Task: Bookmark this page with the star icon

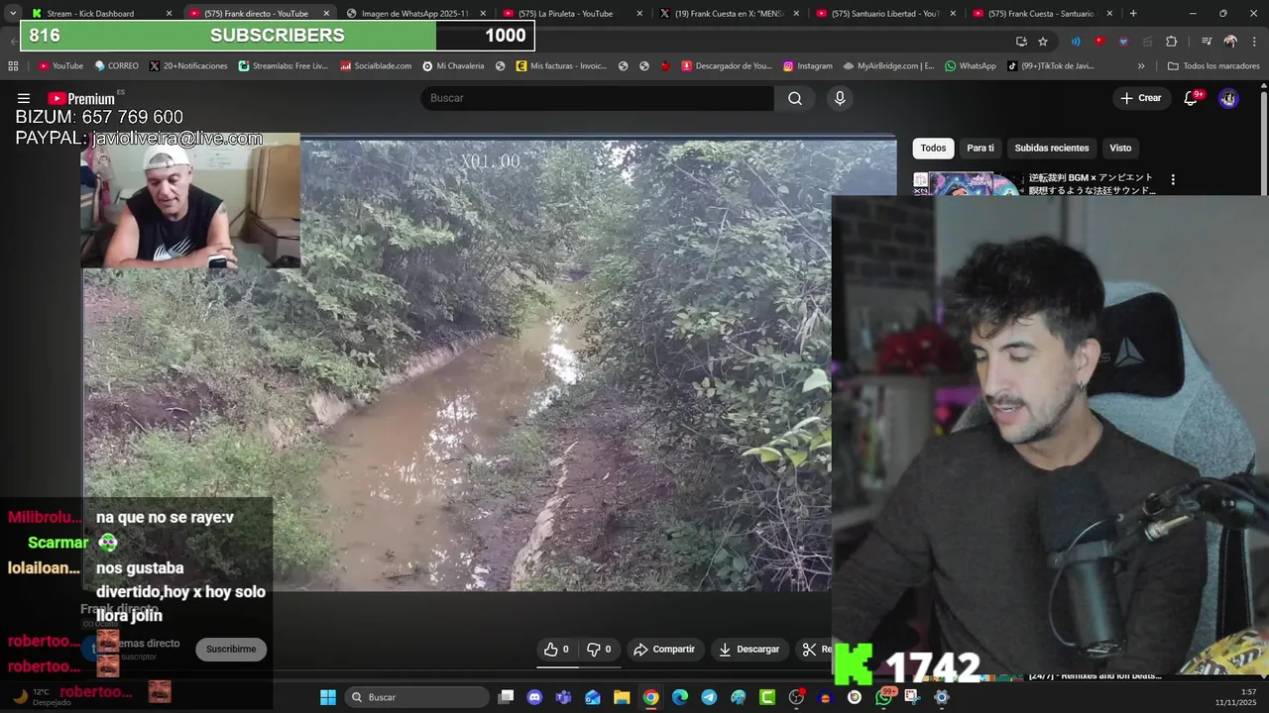Action: pyautogui.click(x=1043, y=41)
